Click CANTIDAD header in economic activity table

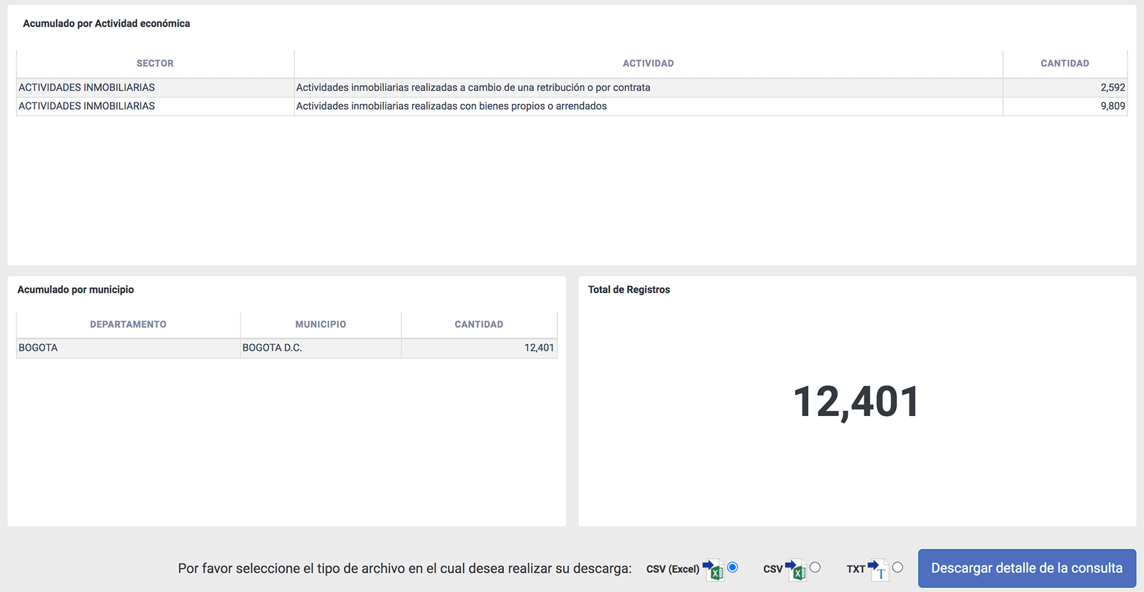pyautogui.click(x=1065, y=64)
